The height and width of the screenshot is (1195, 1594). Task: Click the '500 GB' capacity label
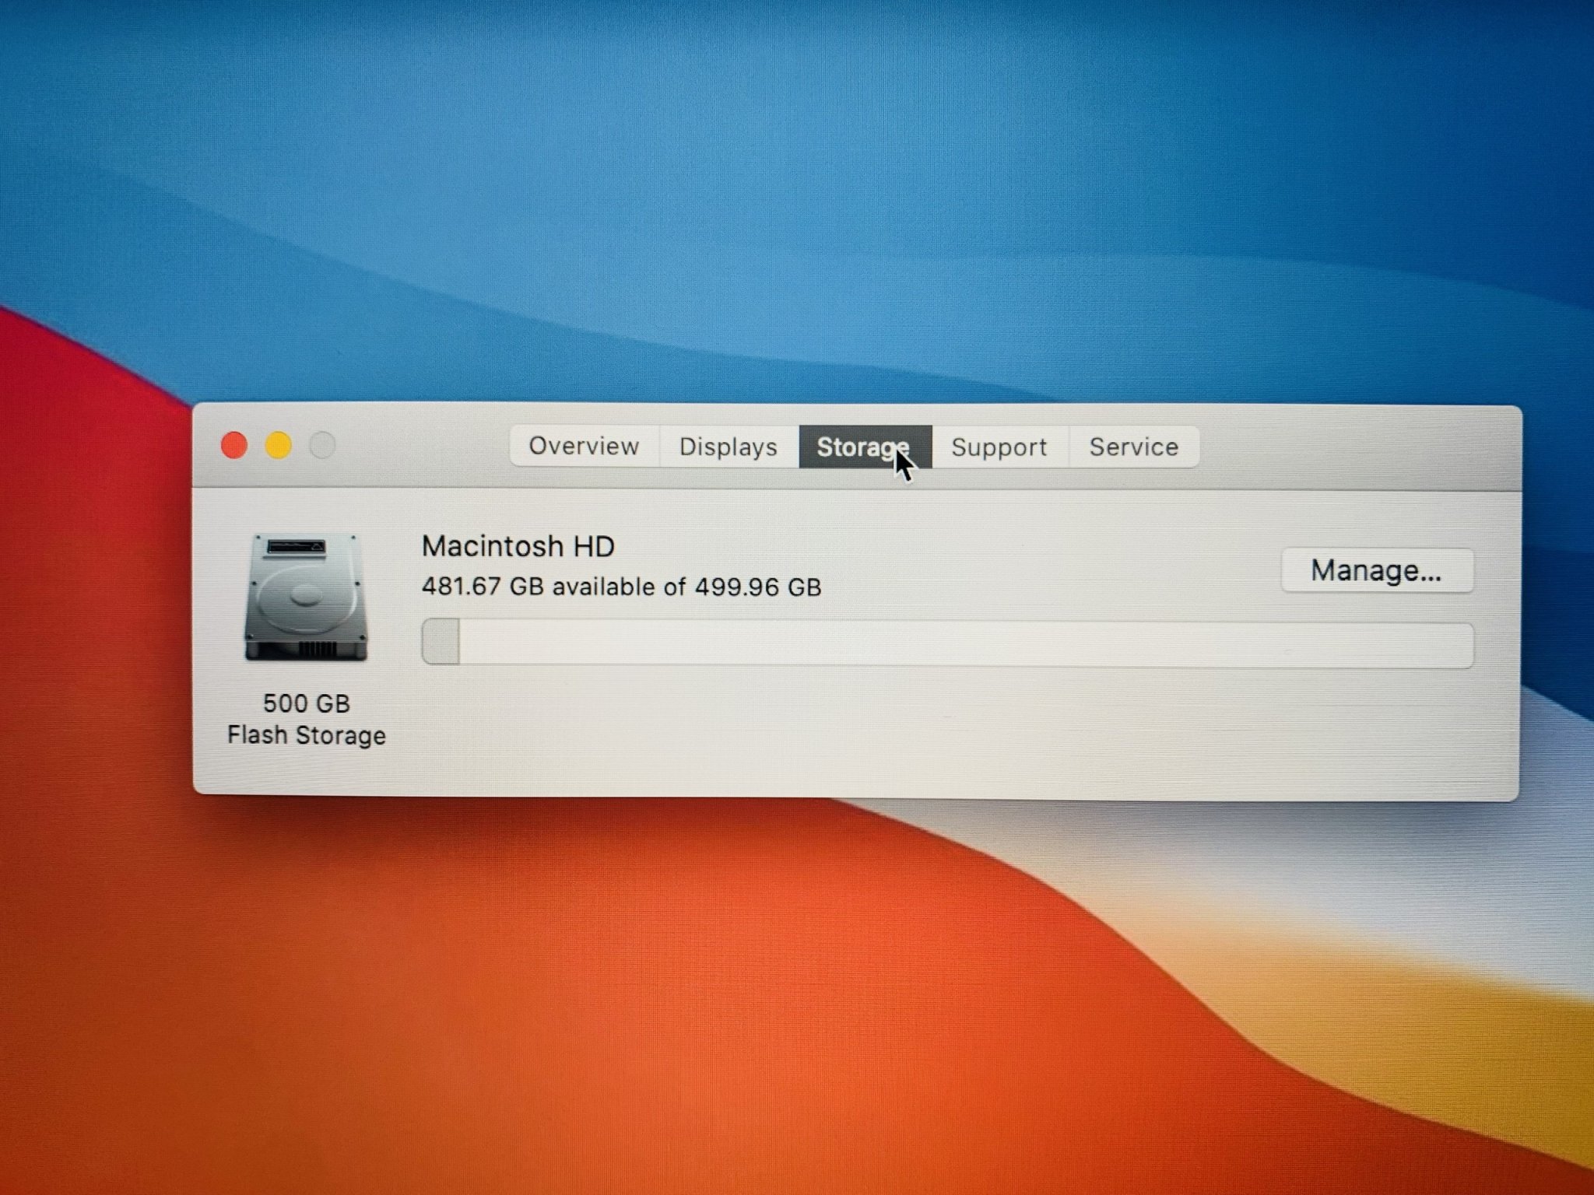coord(307,703)
